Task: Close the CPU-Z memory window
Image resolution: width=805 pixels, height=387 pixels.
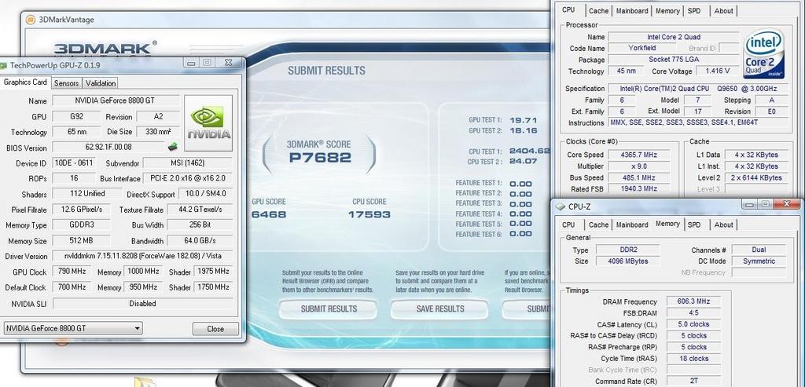Action: pyautogui.click(x=785, y=205)
